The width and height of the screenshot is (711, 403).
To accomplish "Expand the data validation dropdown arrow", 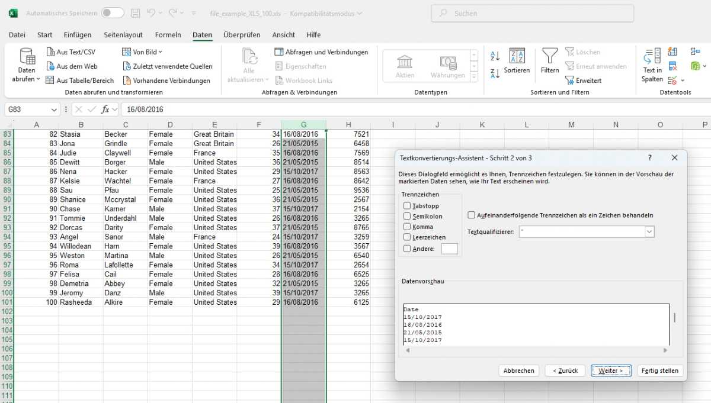I will (x=683, y=80).
